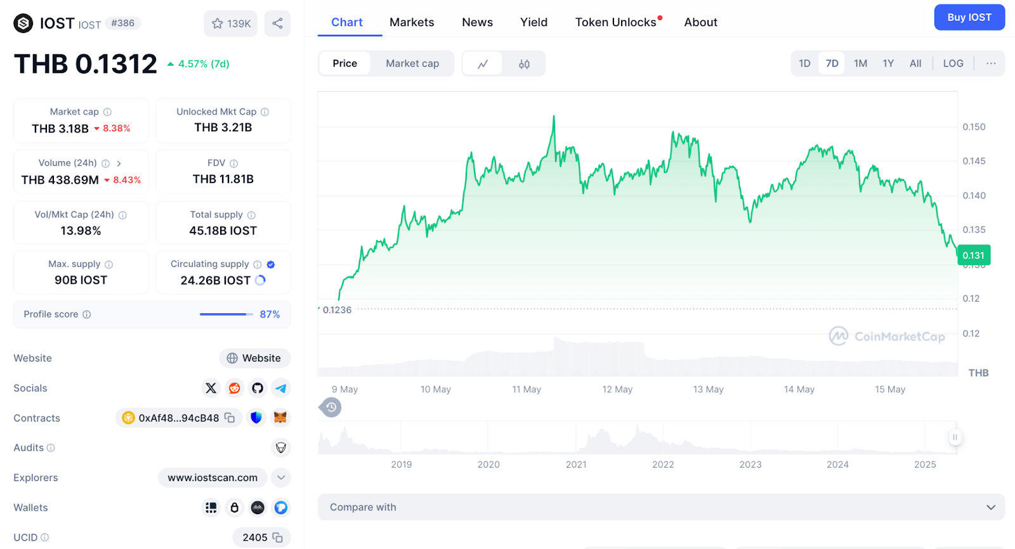Click the Buy IOST button
The height and width of the screenshot is (549, 1015).
click(969, 18)
